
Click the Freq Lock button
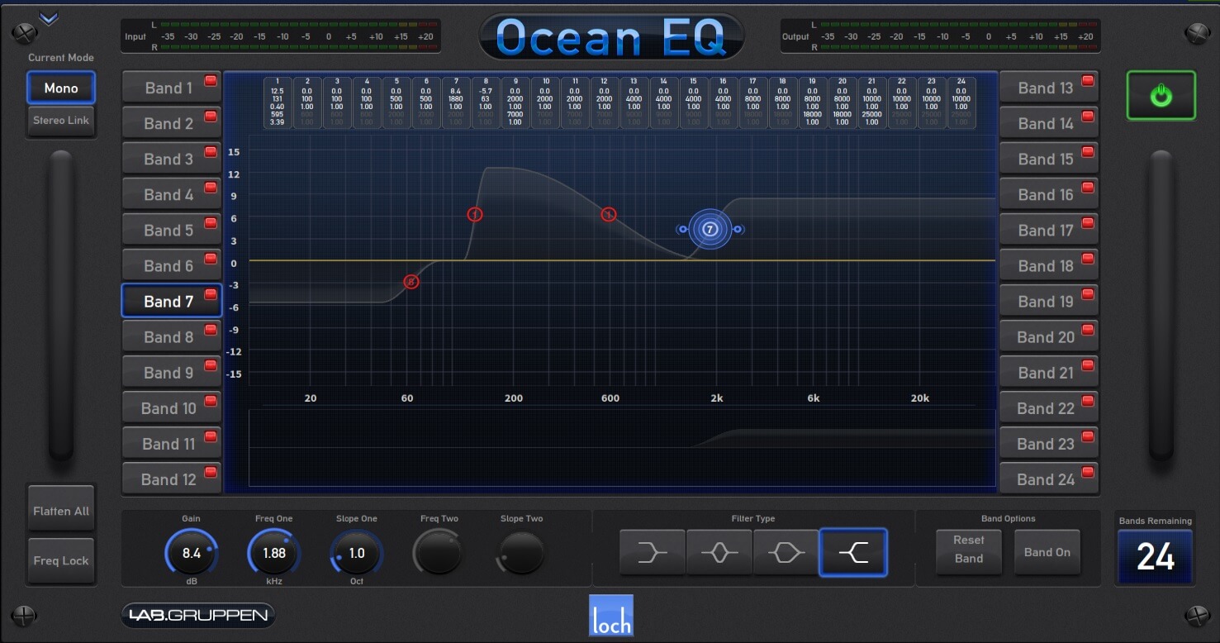61,560
